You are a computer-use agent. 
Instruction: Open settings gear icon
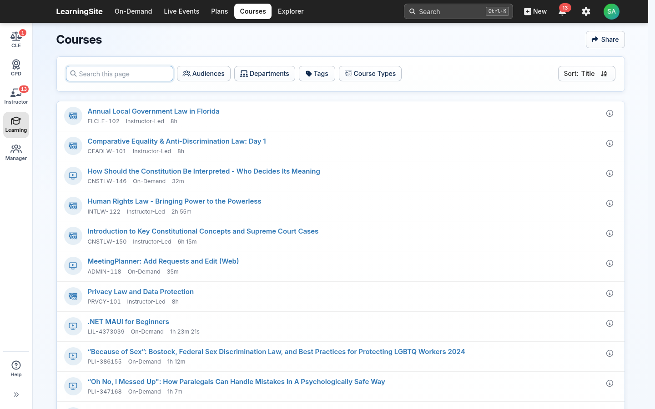pos(586,11)
